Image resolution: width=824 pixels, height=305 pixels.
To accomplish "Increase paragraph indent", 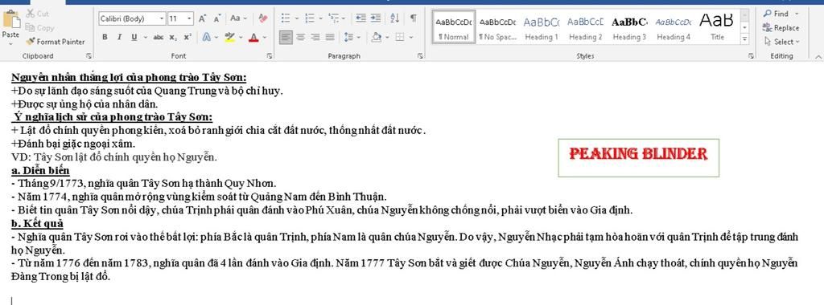I will coord(375,18).
